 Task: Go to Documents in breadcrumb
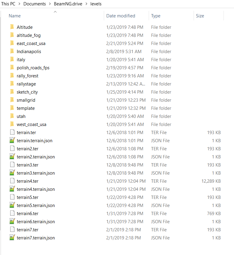pyautogui.click(x=34, y=4)
